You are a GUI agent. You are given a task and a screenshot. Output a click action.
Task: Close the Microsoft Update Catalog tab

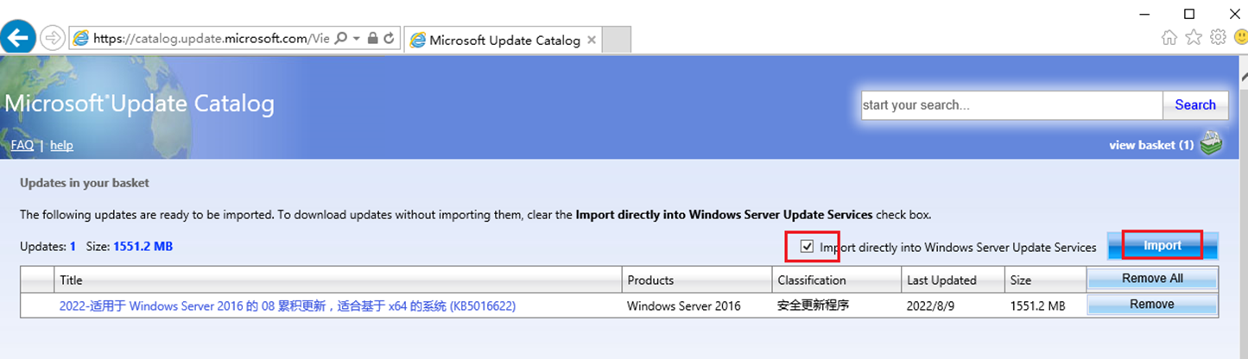coord(592,40)
